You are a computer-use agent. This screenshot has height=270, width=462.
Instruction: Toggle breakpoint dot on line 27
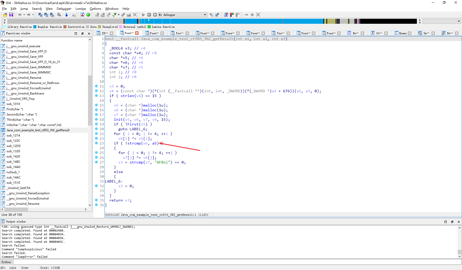96,162
